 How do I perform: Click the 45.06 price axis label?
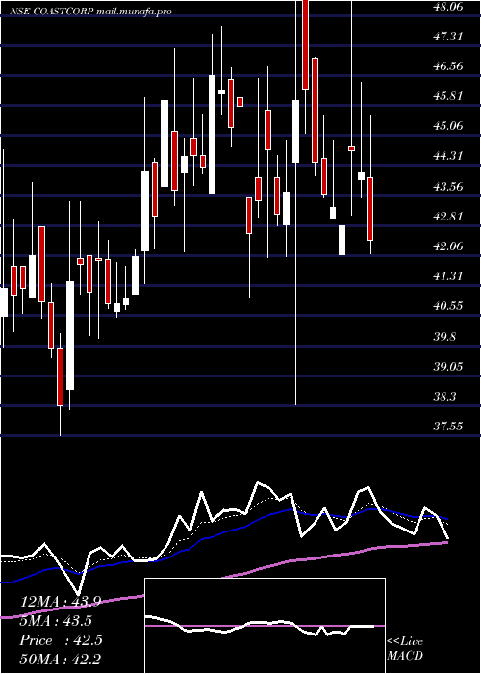[x=448, y=126]
